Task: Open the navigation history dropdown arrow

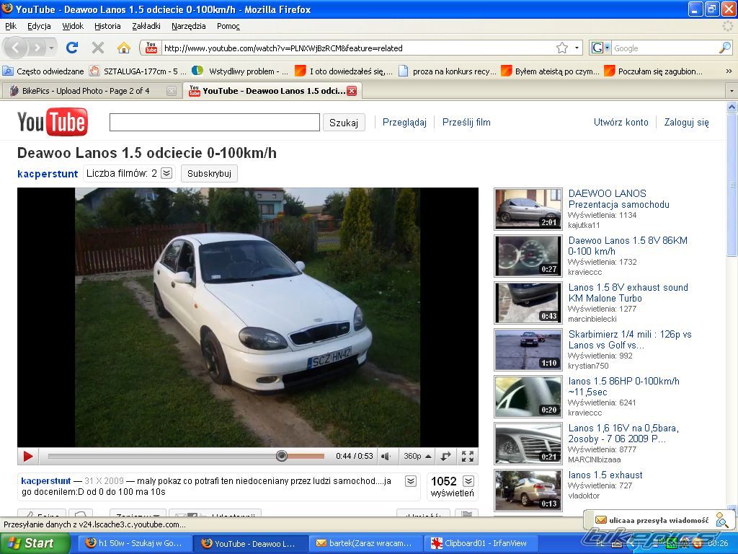Action: pos(51,48)
